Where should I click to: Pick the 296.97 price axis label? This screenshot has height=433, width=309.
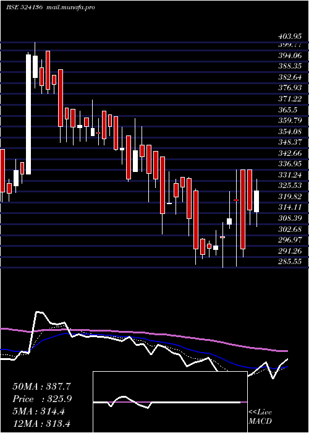[289, 240]
